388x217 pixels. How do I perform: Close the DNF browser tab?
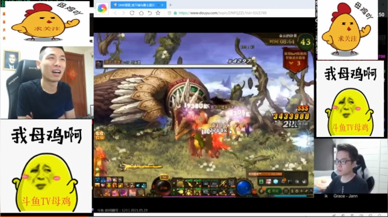click(162, 5)
